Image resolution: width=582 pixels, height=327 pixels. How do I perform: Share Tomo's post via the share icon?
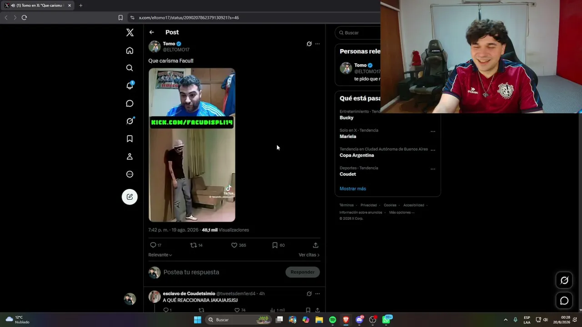pyautogui.click(x=316, y=245)
